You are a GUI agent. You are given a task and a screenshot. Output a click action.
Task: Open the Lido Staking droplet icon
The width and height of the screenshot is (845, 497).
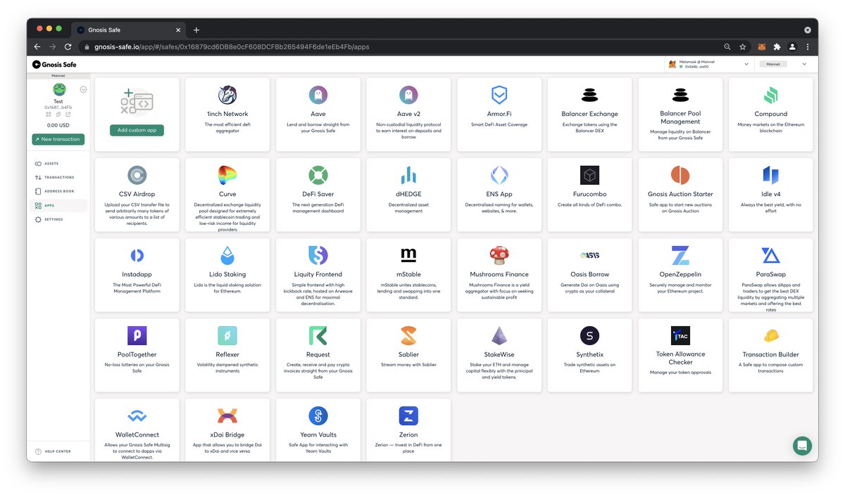click(227, 255)
